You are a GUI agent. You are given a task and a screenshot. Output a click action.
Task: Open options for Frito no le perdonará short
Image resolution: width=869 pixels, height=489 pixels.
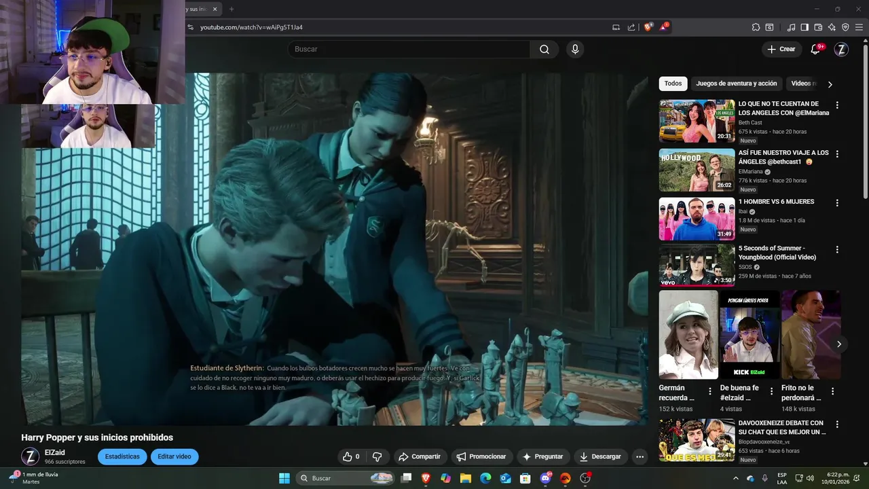833,391
